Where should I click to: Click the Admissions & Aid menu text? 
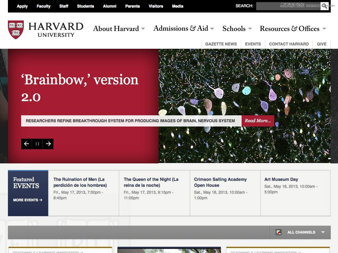(181, 28)
